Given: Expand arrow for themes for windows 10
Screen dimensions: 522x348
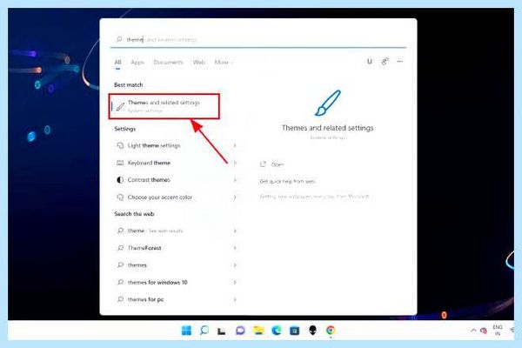Looking at the screenshot, I should [x=235, y=283].
